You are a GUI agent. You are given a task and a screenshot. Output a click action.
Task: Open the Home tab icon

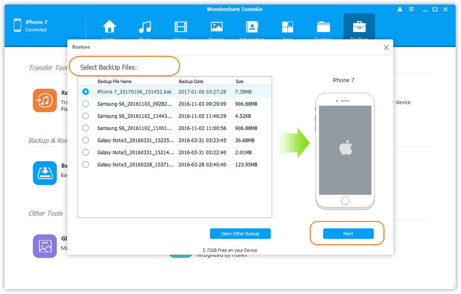(x=110, y=27)
